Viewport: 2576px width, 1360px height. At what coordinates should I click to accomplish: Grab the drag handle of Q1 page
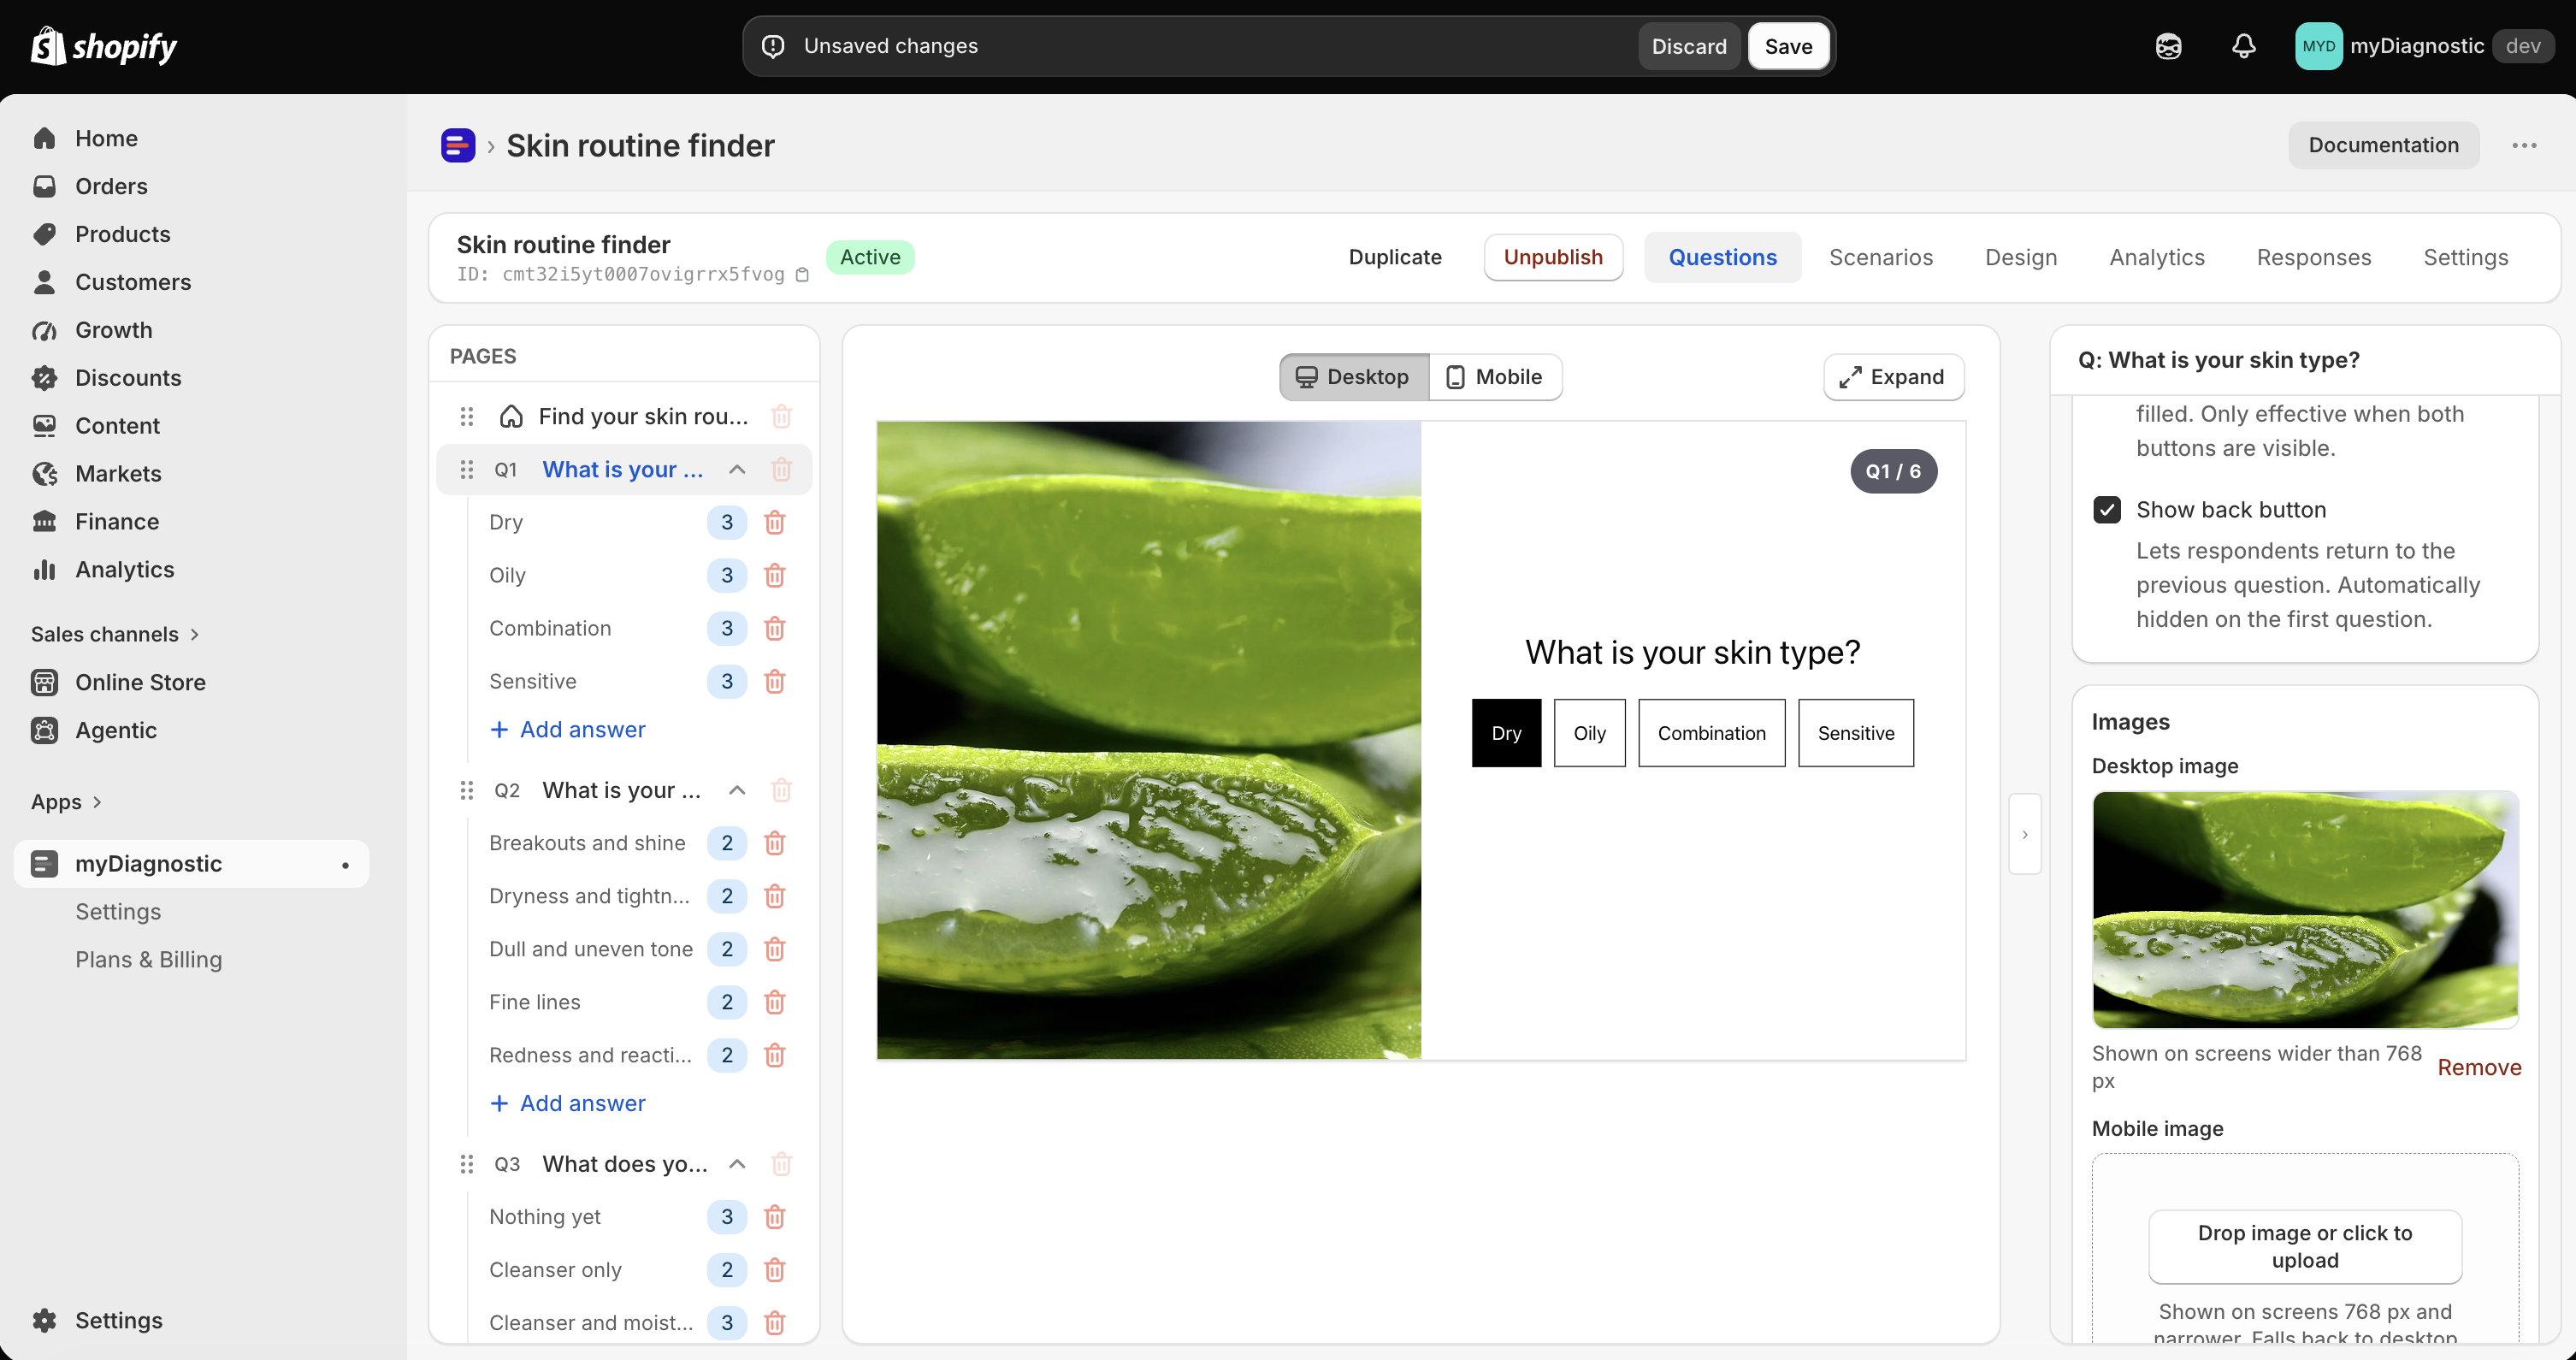[x=466, y=469]
